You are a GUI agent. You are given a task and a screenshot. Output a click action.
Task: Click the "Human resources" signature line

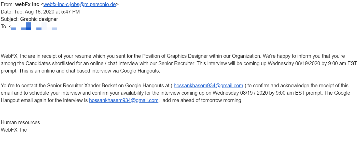tap(20, 122)
